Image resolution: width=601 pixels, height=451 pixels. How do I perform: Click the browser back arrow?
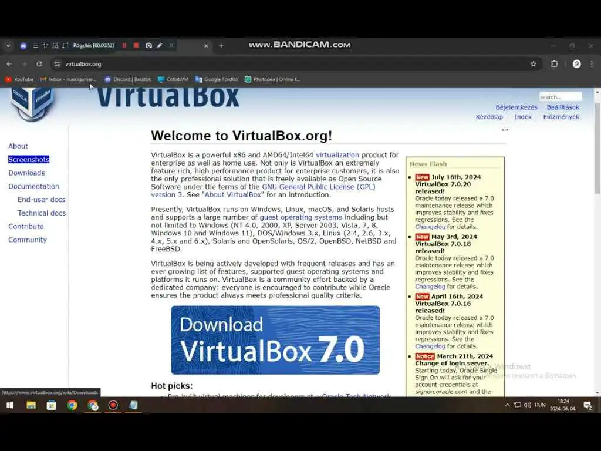click(9, 64)
